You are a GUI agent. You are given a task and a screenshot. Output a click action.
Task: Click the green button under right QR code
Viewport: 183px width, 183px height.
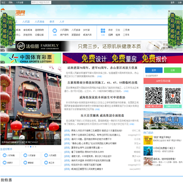coord(173,106)
